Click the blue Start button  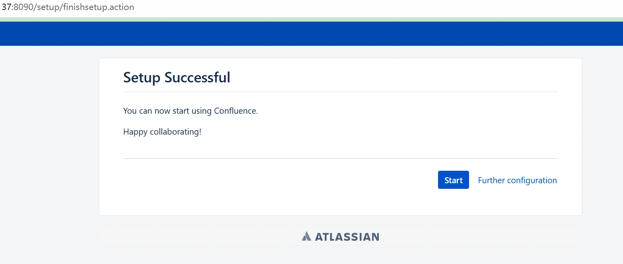click(453, 180)
